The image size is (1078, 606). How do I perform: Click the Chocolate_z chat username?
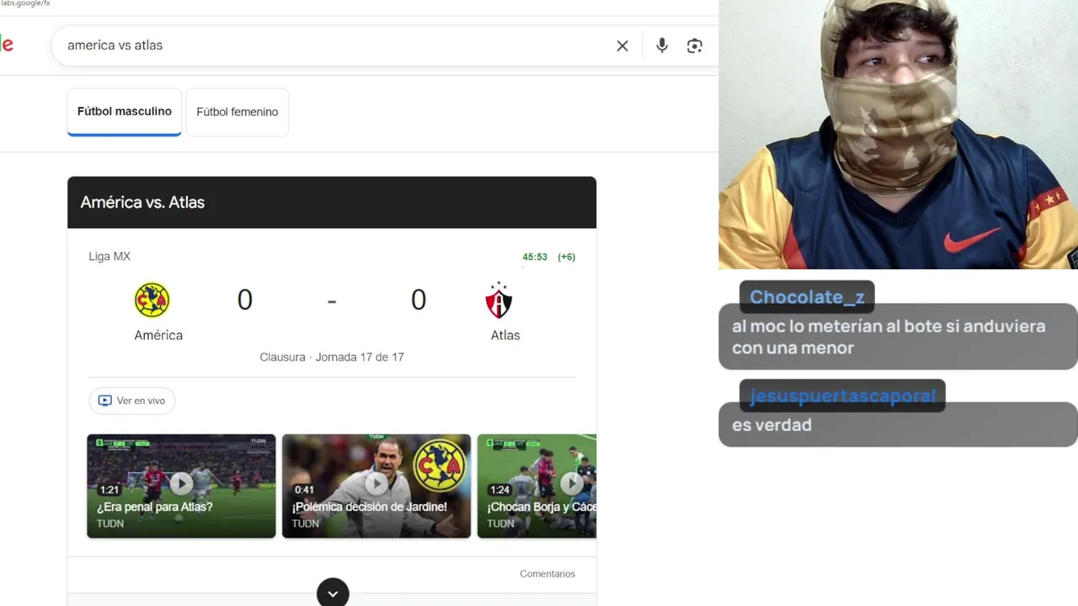coord(807,297)
